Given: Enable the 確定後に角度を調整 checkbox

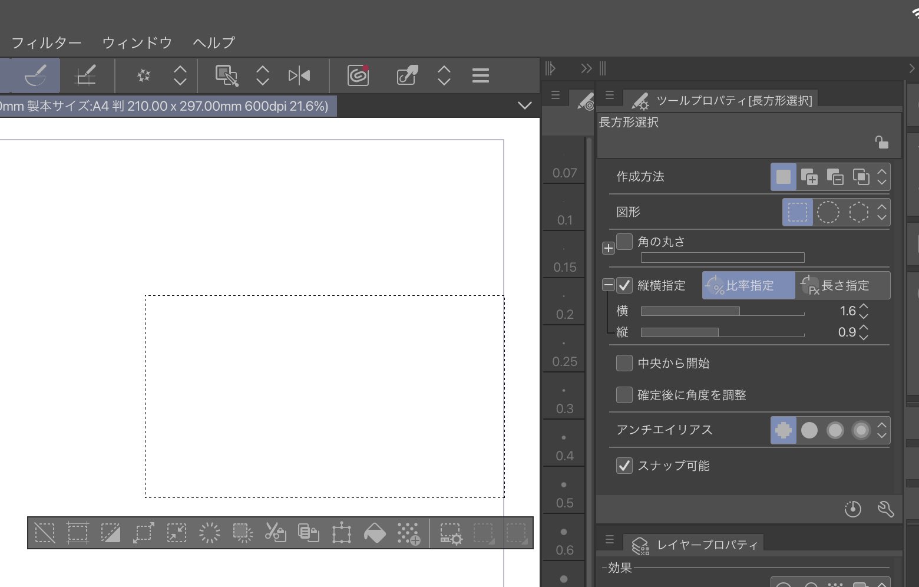Looking at the screenshot, I should pos(624,394).
